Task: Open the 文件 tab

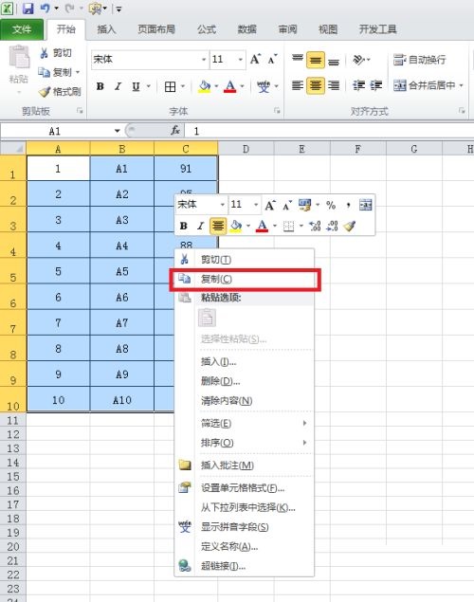Action: point(22,29)
